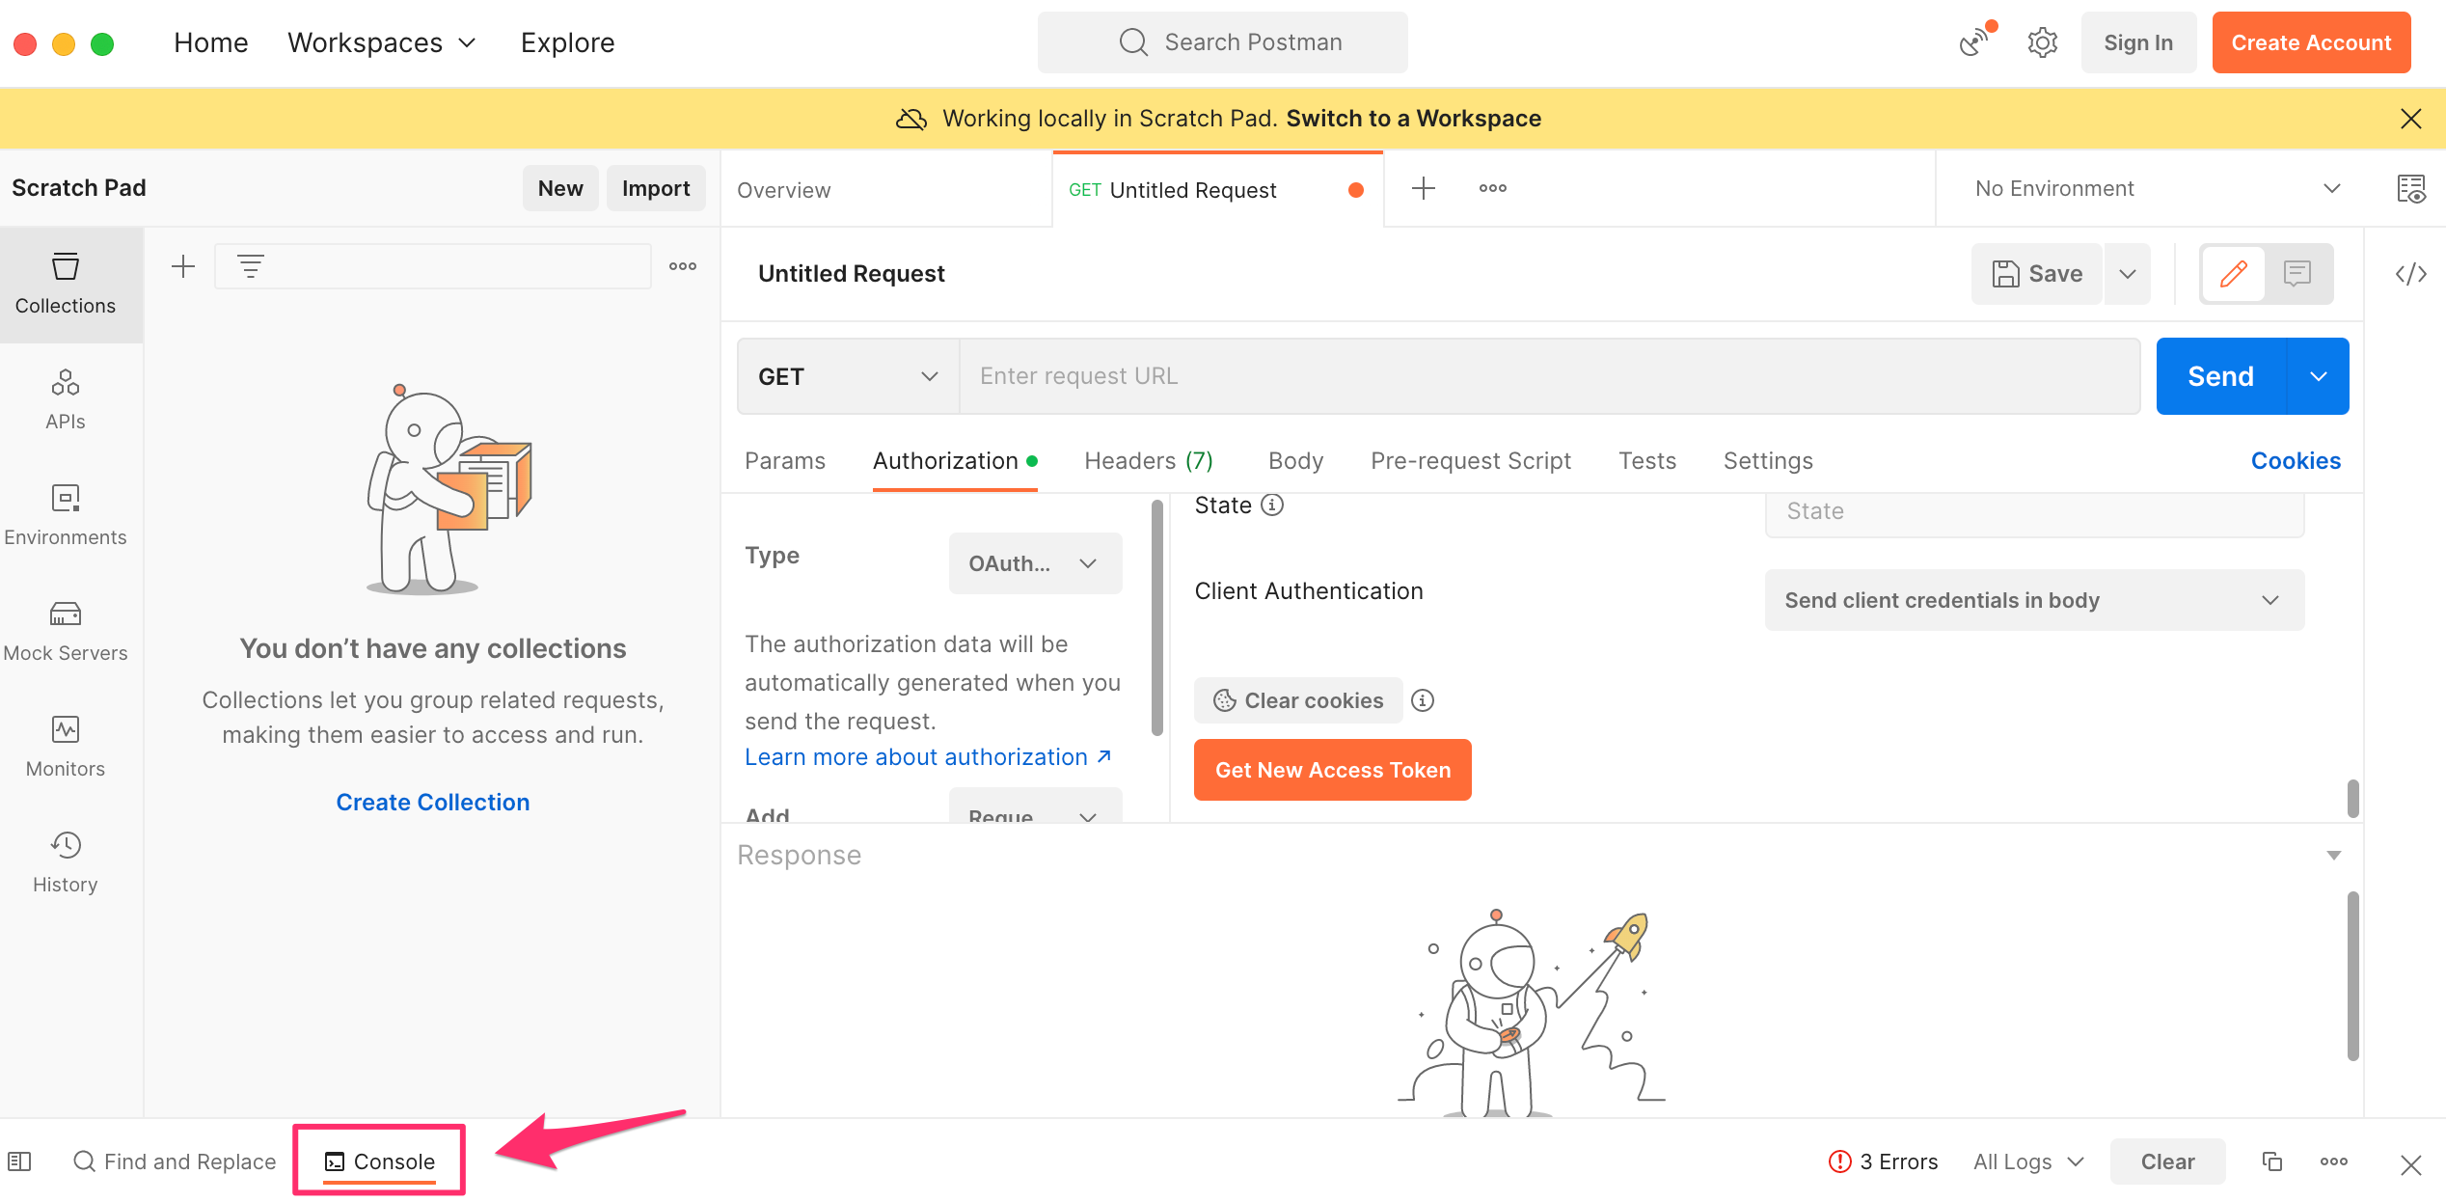
Task: Click the Import button
Action: (656, 188)
